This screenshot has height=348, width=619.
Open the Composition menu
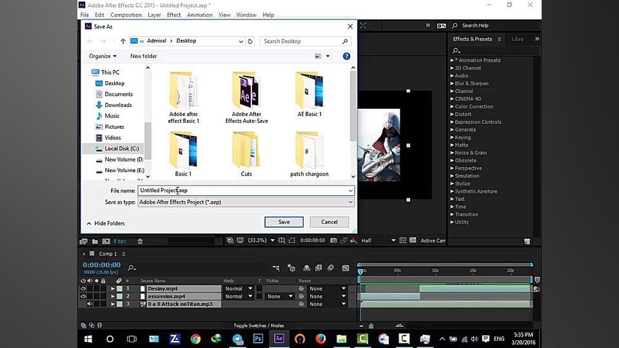[126, 15]
